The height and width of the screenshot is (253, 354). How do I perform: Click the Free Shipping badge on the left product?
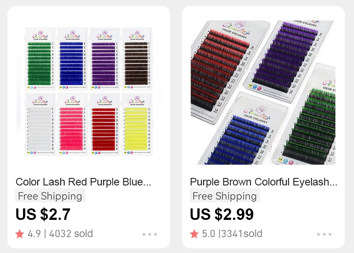click(x=50, y=196)
